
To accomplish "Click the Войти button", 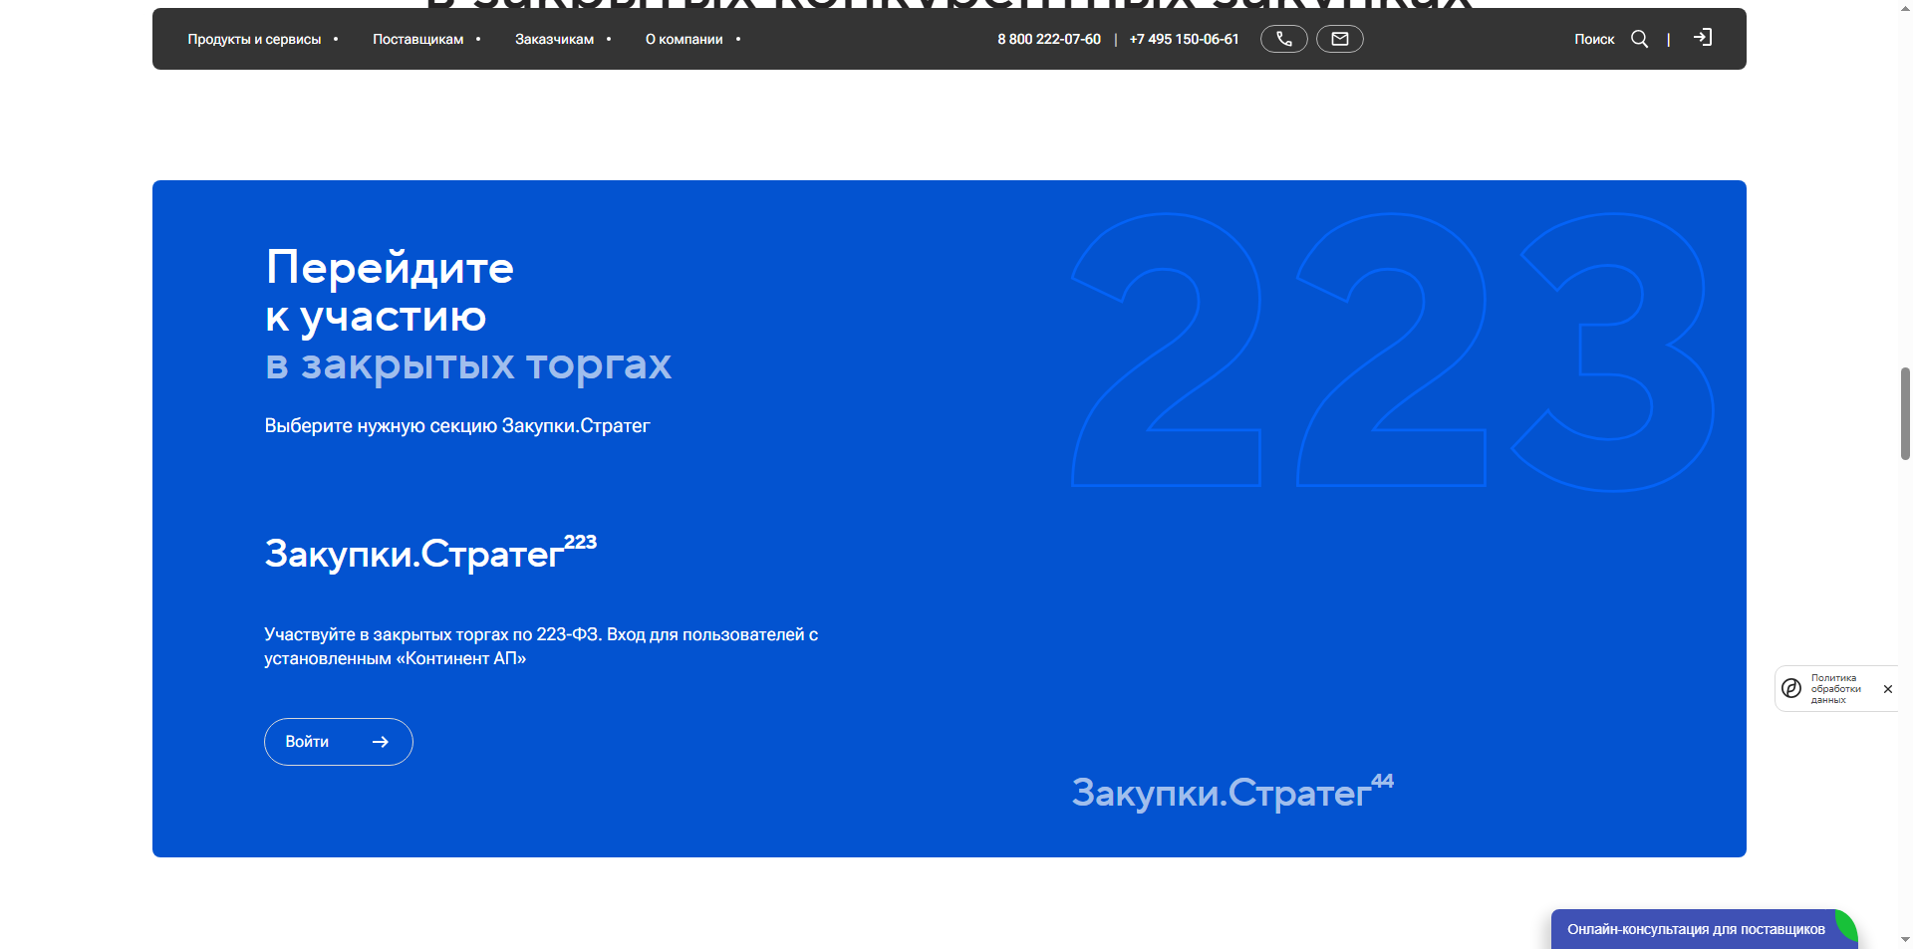I will [x=339, y=742].
